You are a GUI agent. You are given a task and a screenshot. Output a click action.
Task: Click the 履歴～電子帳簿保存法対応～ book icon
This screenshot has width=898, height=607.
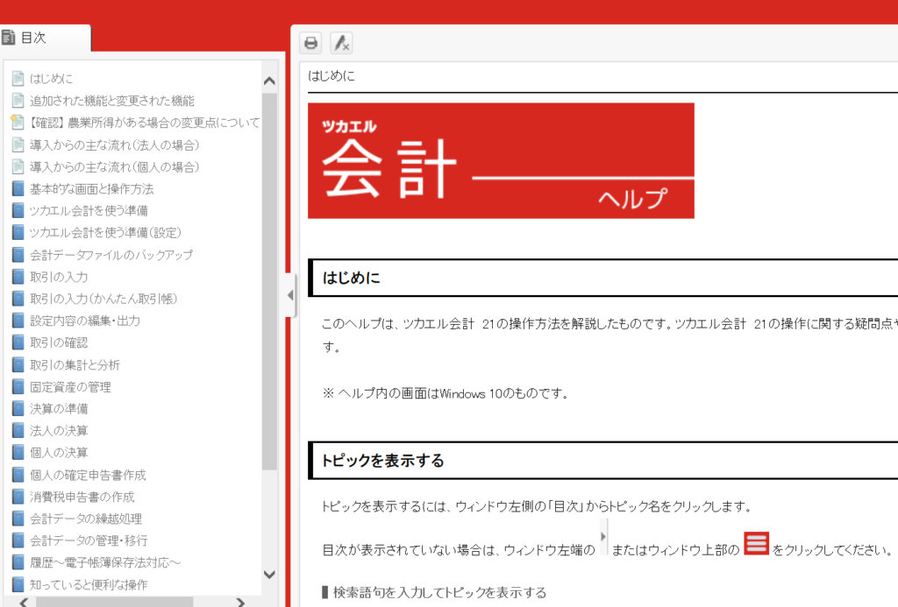(x=18, y=562)
